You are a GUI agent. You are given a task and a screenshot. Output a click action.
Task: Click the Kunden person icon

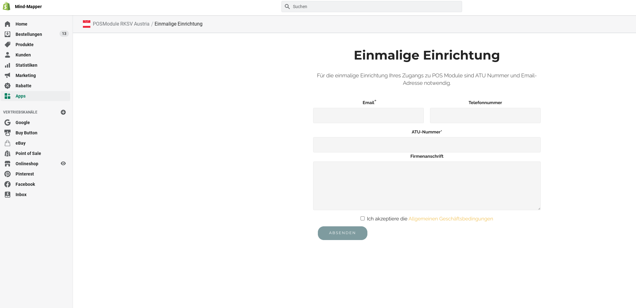point(7,55)
